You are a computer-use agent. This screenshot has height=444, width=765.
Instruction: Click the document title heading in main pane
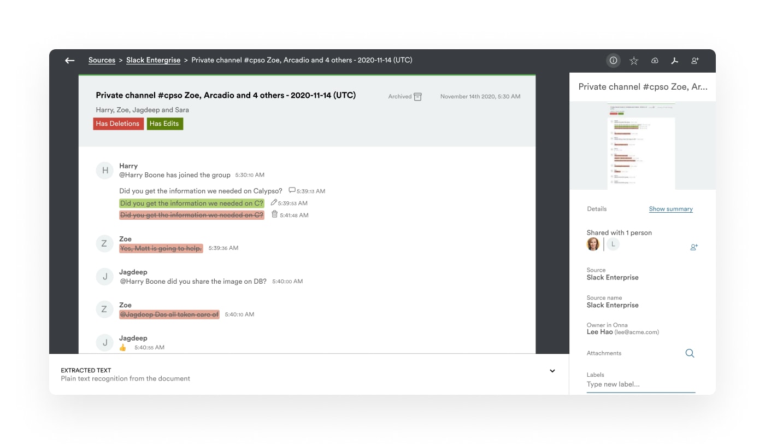pos(226,95)
